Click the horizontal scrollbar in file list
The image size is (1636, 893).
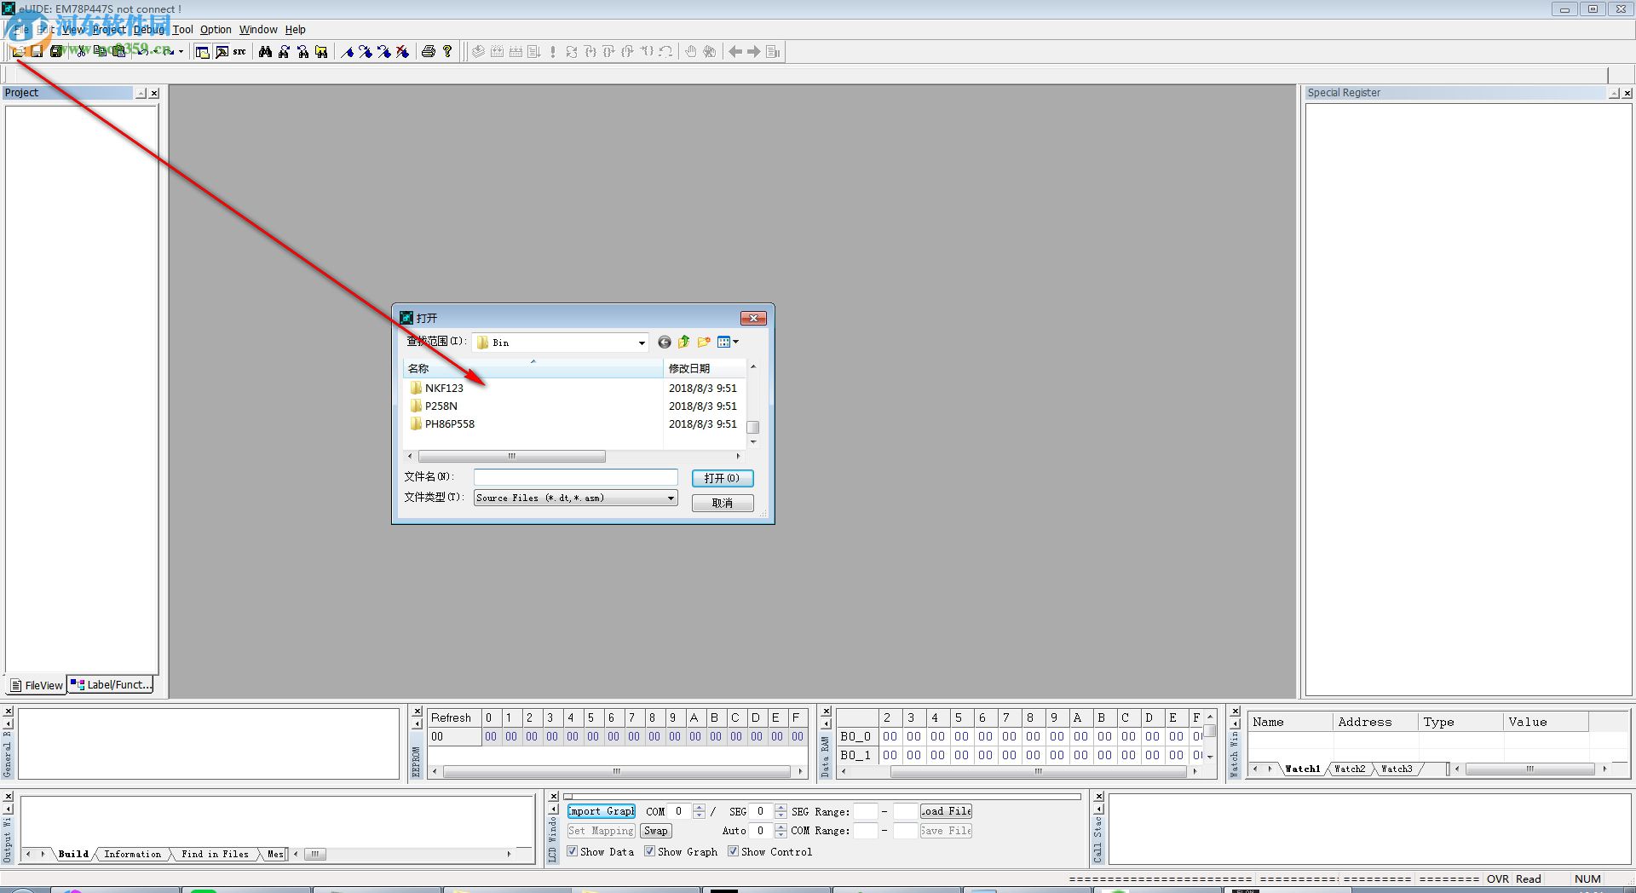511,457
